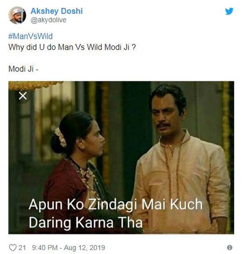This screenshot has height=254, width=244.
Task: Click the Twitter bird logo
Action: coord(229,11)
